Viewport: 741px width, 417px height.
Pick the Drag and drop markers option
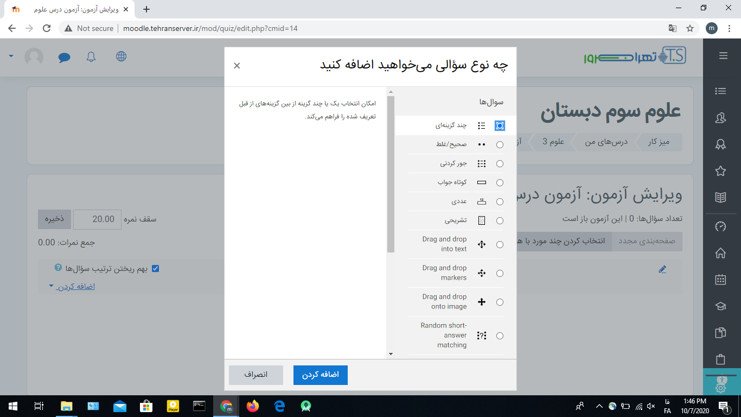[500, 273]
